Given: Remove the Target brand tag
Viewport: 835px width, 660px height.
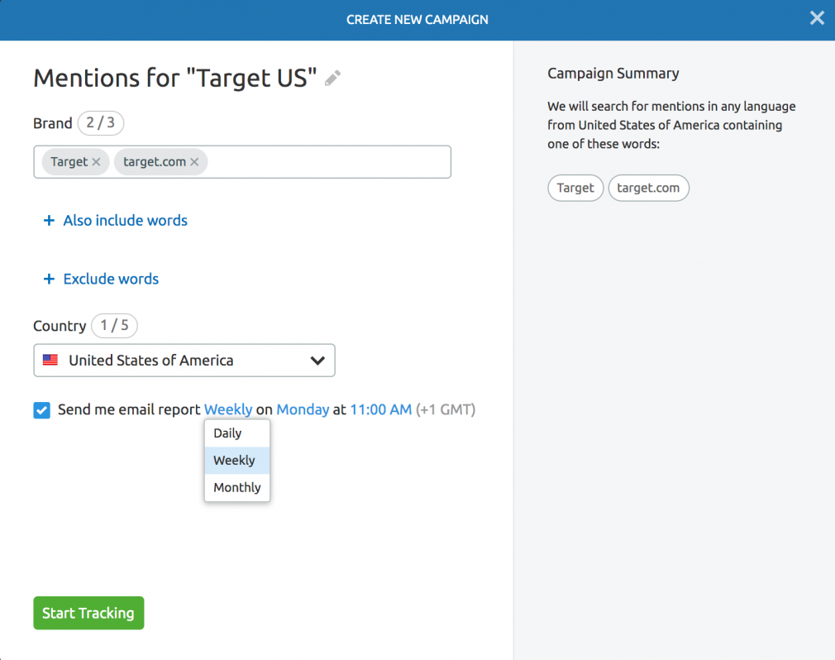Looking at the screenshot, I should tap(96, 162).
